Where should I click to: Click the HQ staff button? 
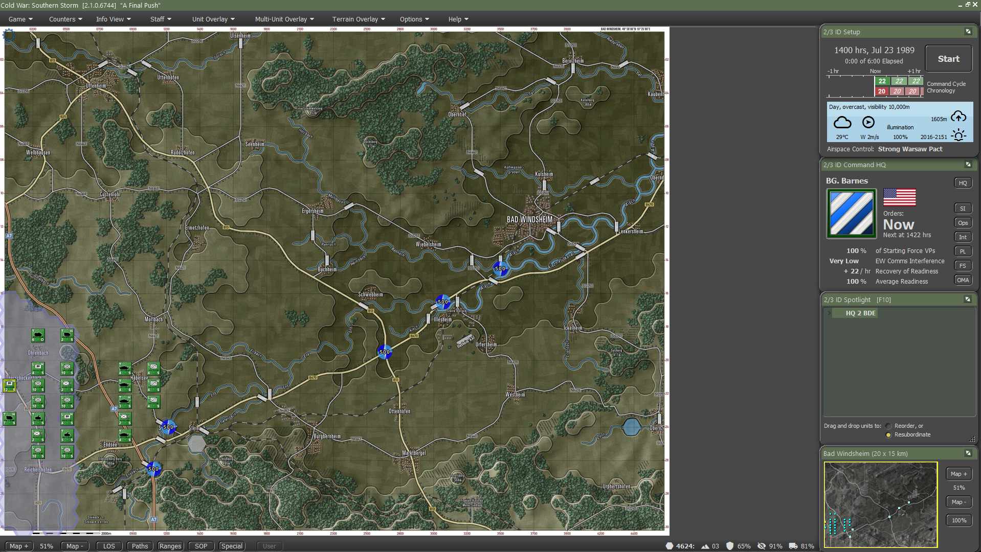point(963,183)
